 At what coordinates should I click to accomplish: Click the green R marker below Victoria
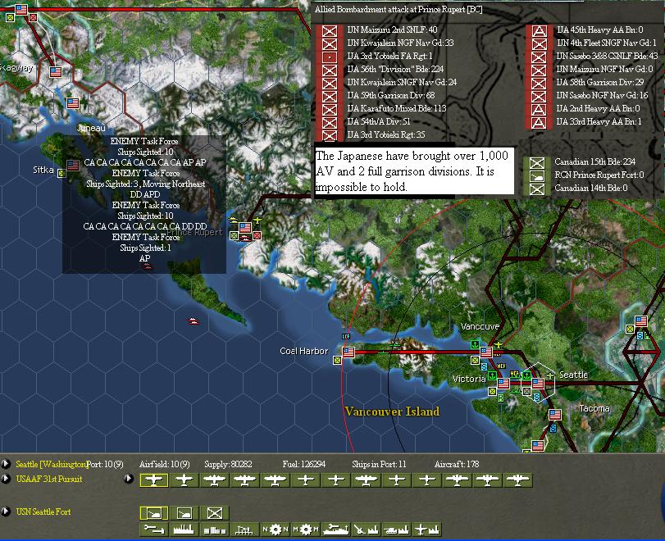tap(501, 398)
